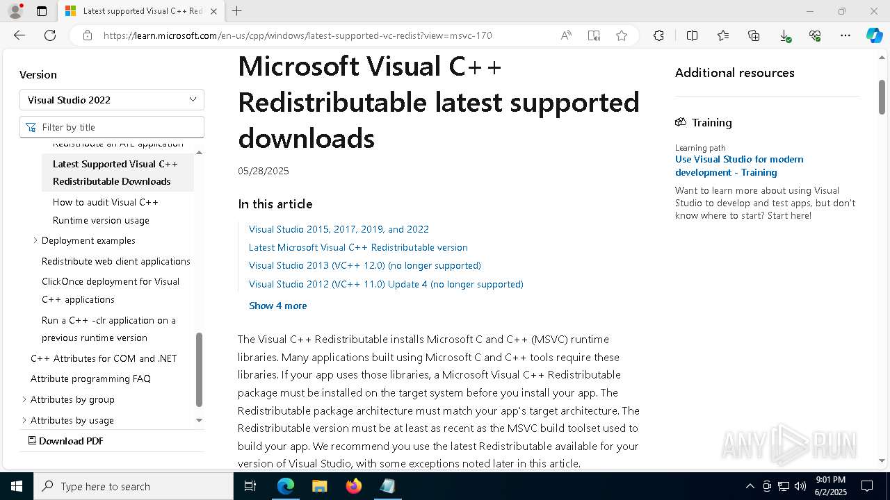890x500 pixels.
Task: Click the table of contents scrollbar thumb
Action: click(199, 369)
